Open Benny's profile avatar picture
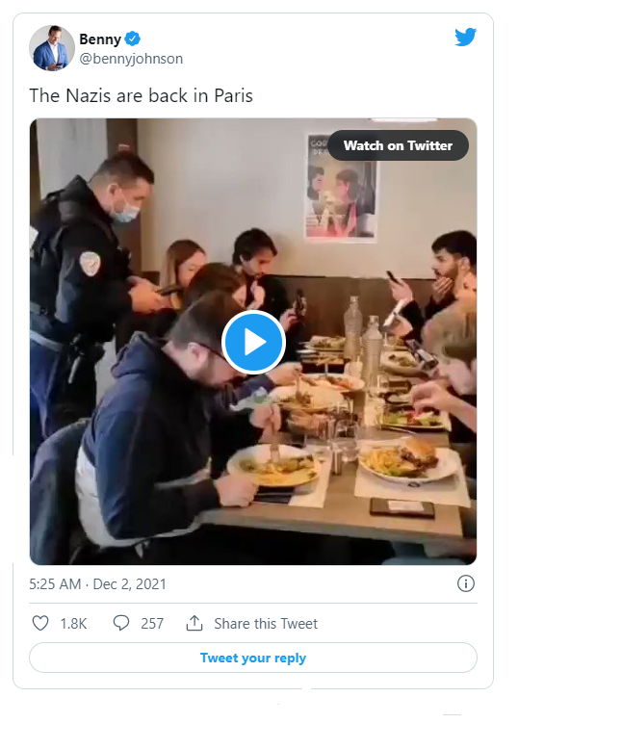622x749 pixels. (52, 48)
